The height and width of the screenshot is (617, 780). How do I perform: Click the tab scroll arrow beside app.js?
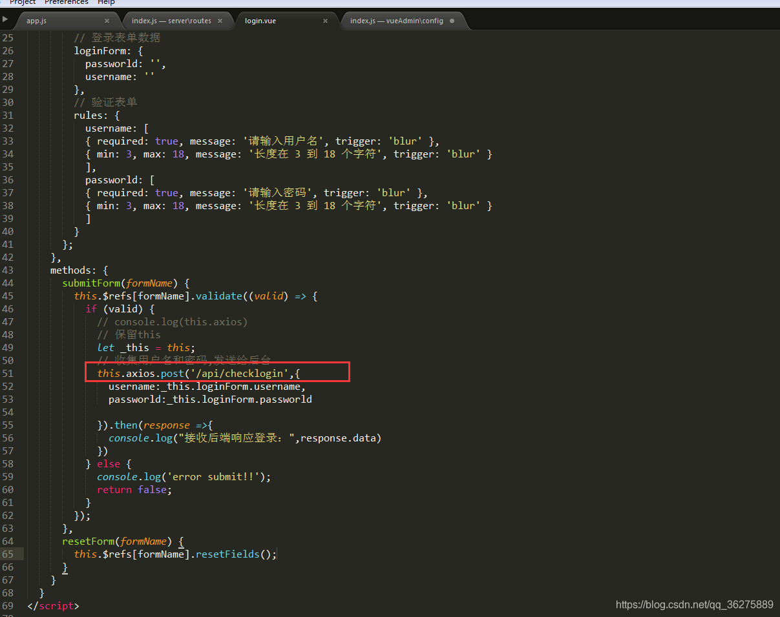click(5, 19)
